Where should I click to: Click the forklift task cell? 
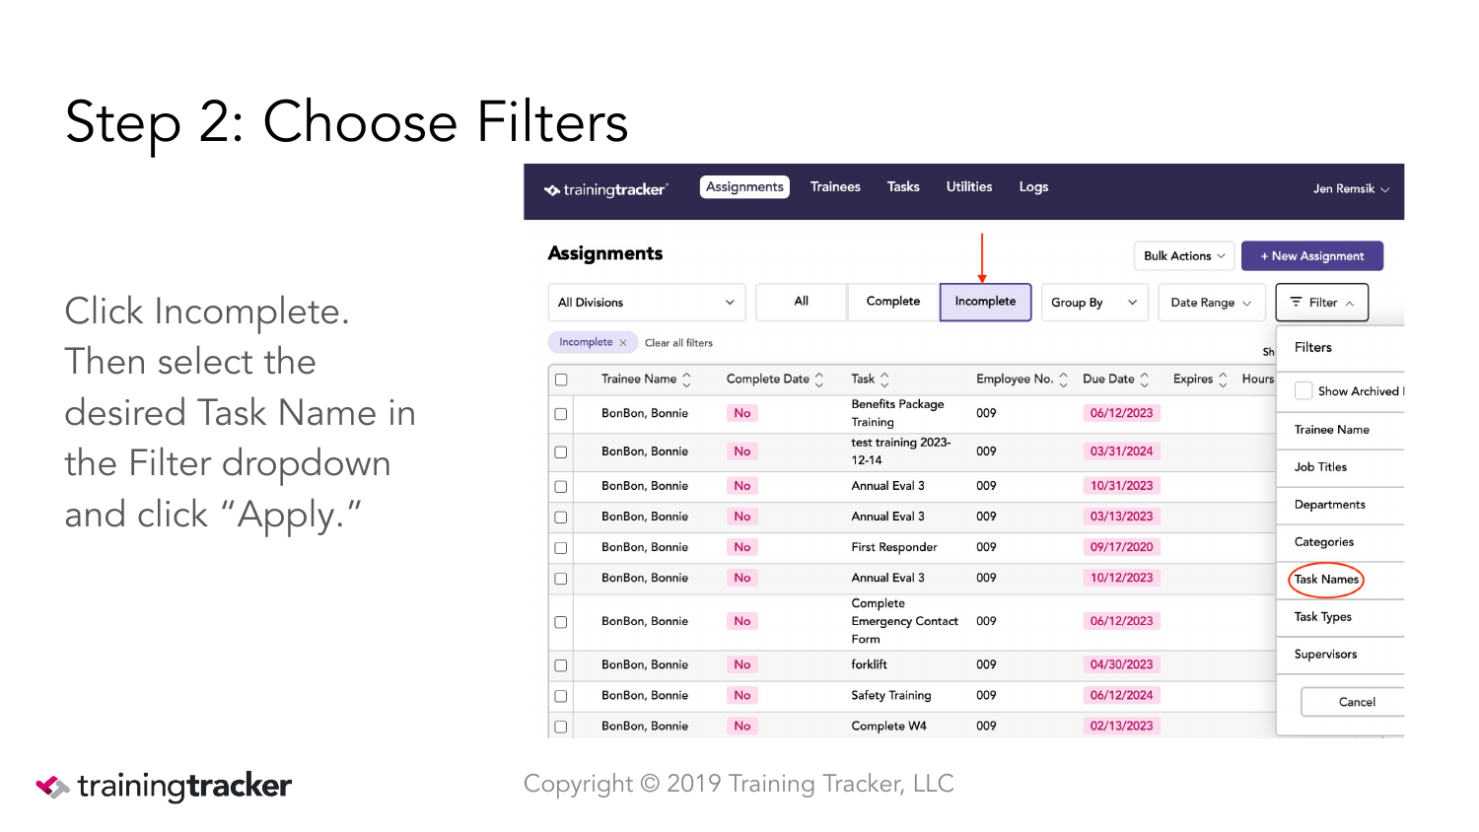click(870, 665)
